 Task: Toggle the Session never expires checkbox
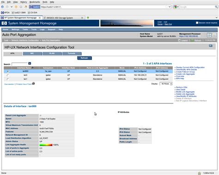coord(197,23)
